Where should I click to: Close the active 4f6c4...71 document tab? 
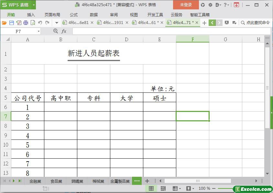197,22
